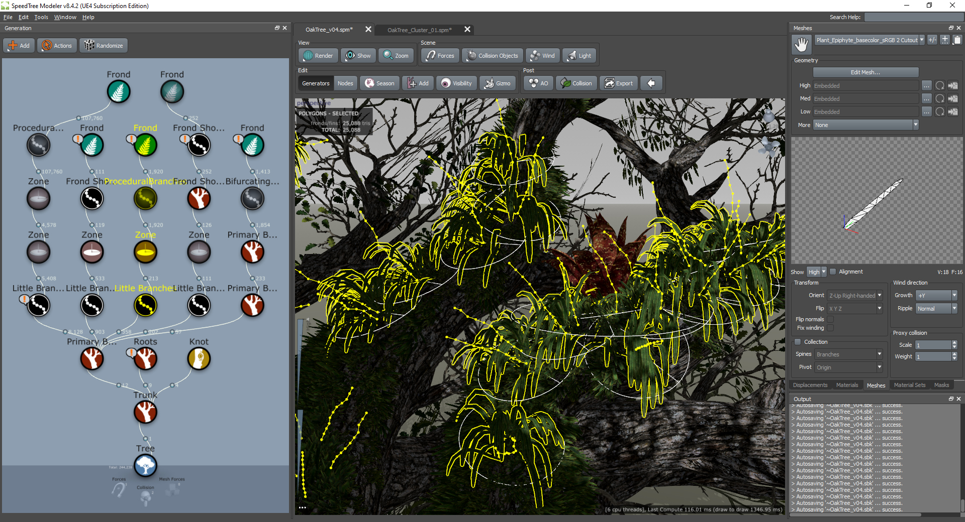Click the export icon for Low mesh
The image size is (965, 522).
click(x=952, y=112)
